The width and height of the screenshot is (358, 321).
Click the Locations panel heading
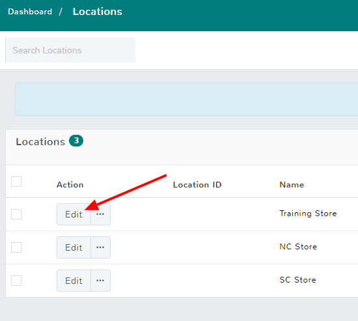(40, 142)
